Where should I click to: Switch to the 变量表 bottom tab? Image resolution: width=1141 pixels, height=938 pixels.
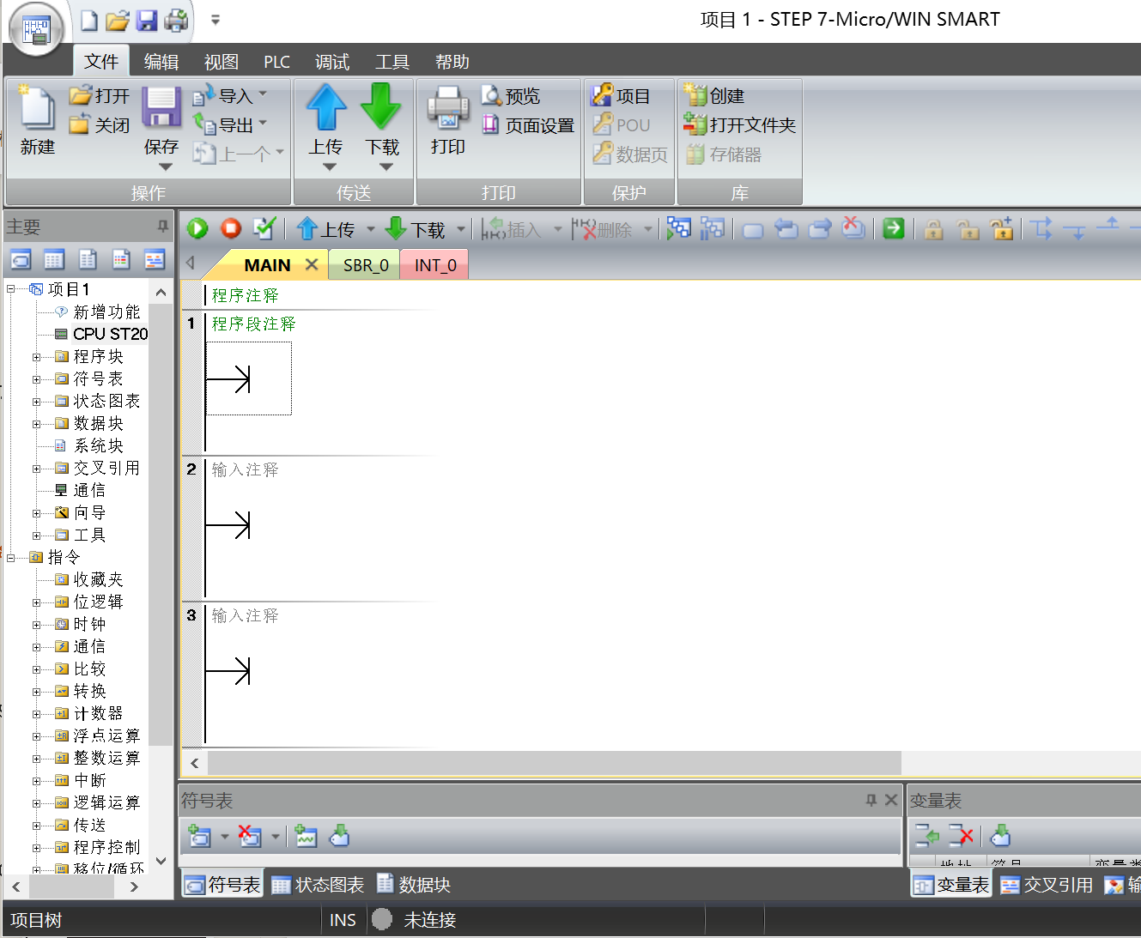click(x=951, y=885)
